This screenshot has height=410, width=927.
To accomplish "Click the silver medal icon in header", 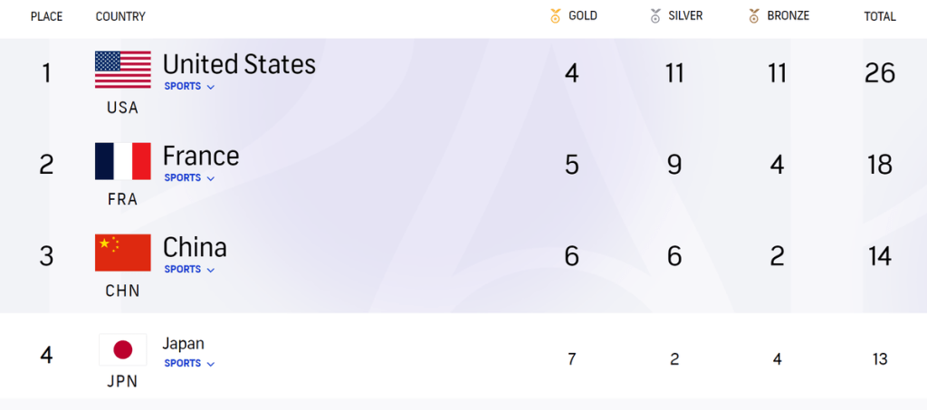I will (x=655, y=16).
